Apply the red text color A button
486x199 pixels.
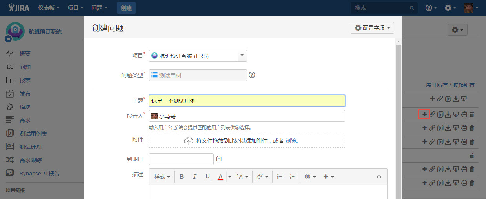tap(220, 177)
